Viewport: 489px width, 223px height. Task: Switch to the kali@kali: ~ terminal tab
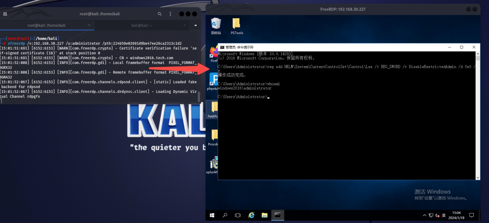coord(141,26)
